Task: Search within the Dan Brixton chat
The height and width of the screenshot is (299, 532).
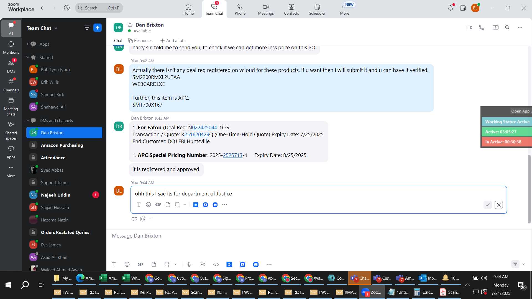Action: 507,27
